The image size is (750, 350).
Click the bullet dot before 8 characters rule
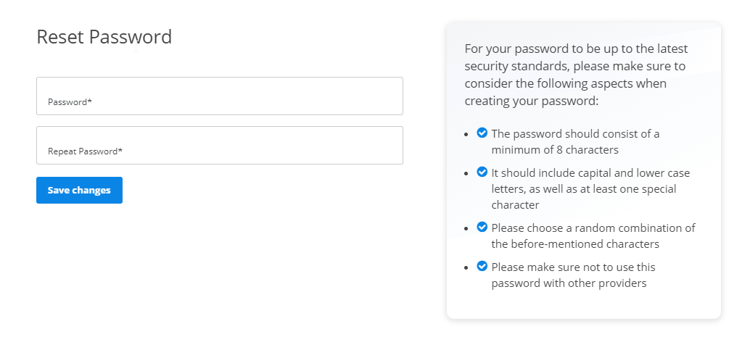pos(466,134)
